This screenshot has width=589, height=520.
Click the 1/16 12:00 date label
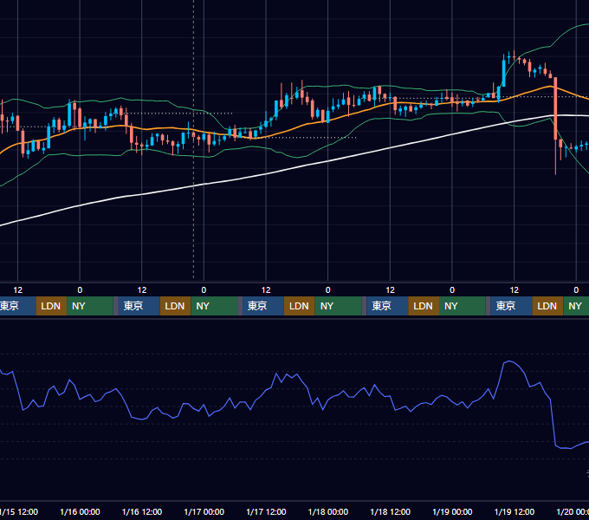(142, 511)
